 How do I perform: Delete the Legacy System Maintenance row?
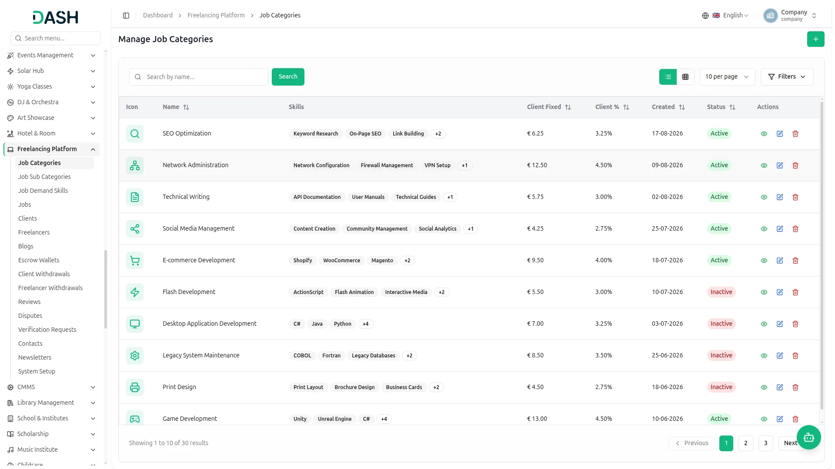[x=795, y=356]
